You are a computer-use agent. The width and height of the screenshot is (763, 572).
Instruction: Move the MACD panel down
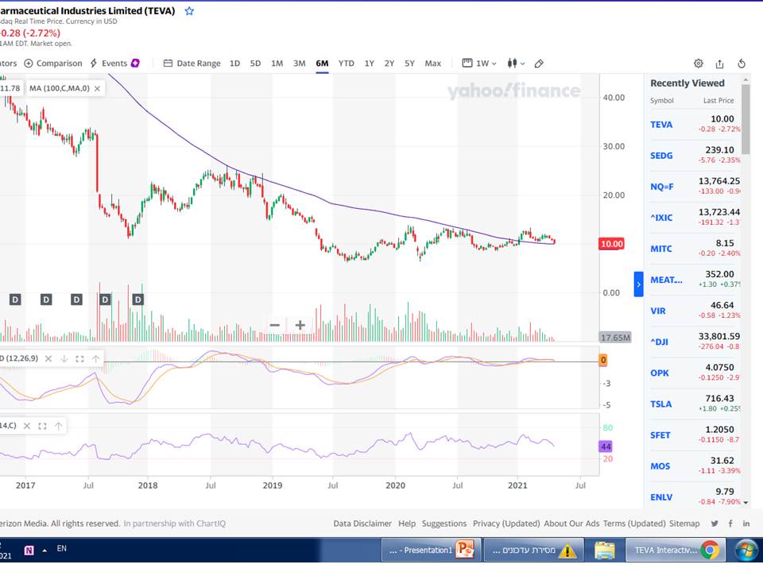(x=64, y=359)
